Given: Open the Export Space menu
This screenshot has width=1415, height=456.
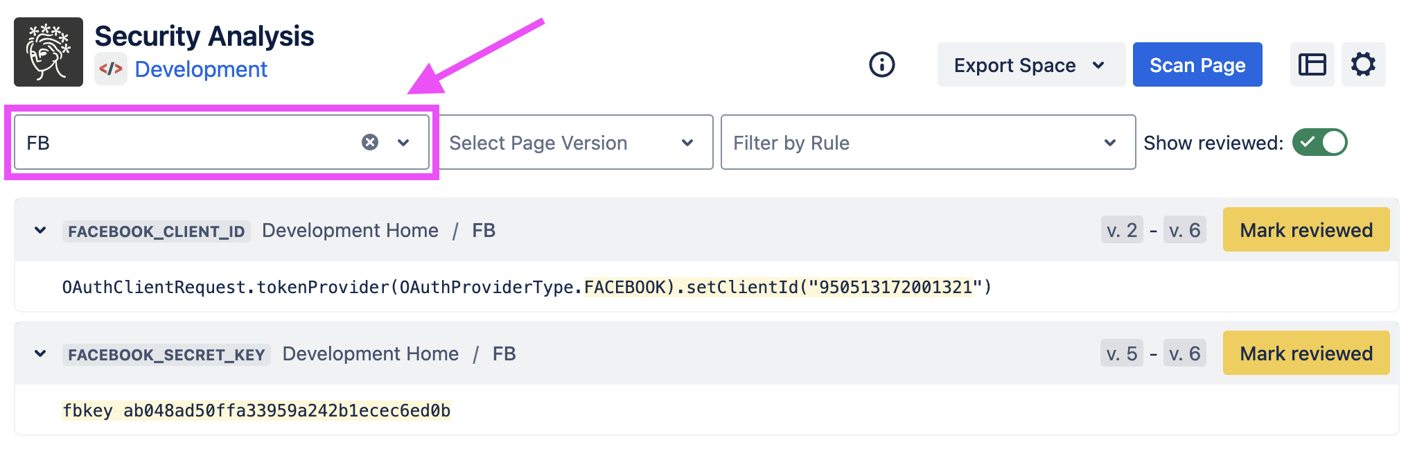Looking at the screenshot, I should coord(1030,65).
